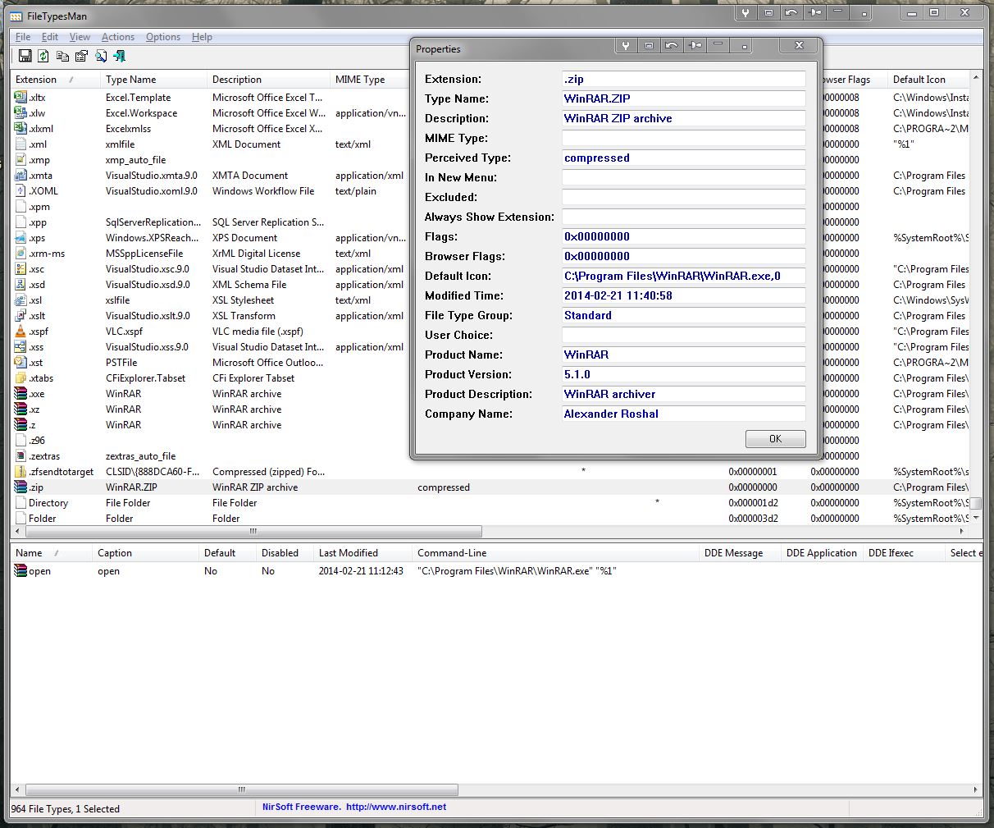Click the FileTypesMan app icon in title bar
994x828 pixels.
(16, 16)
